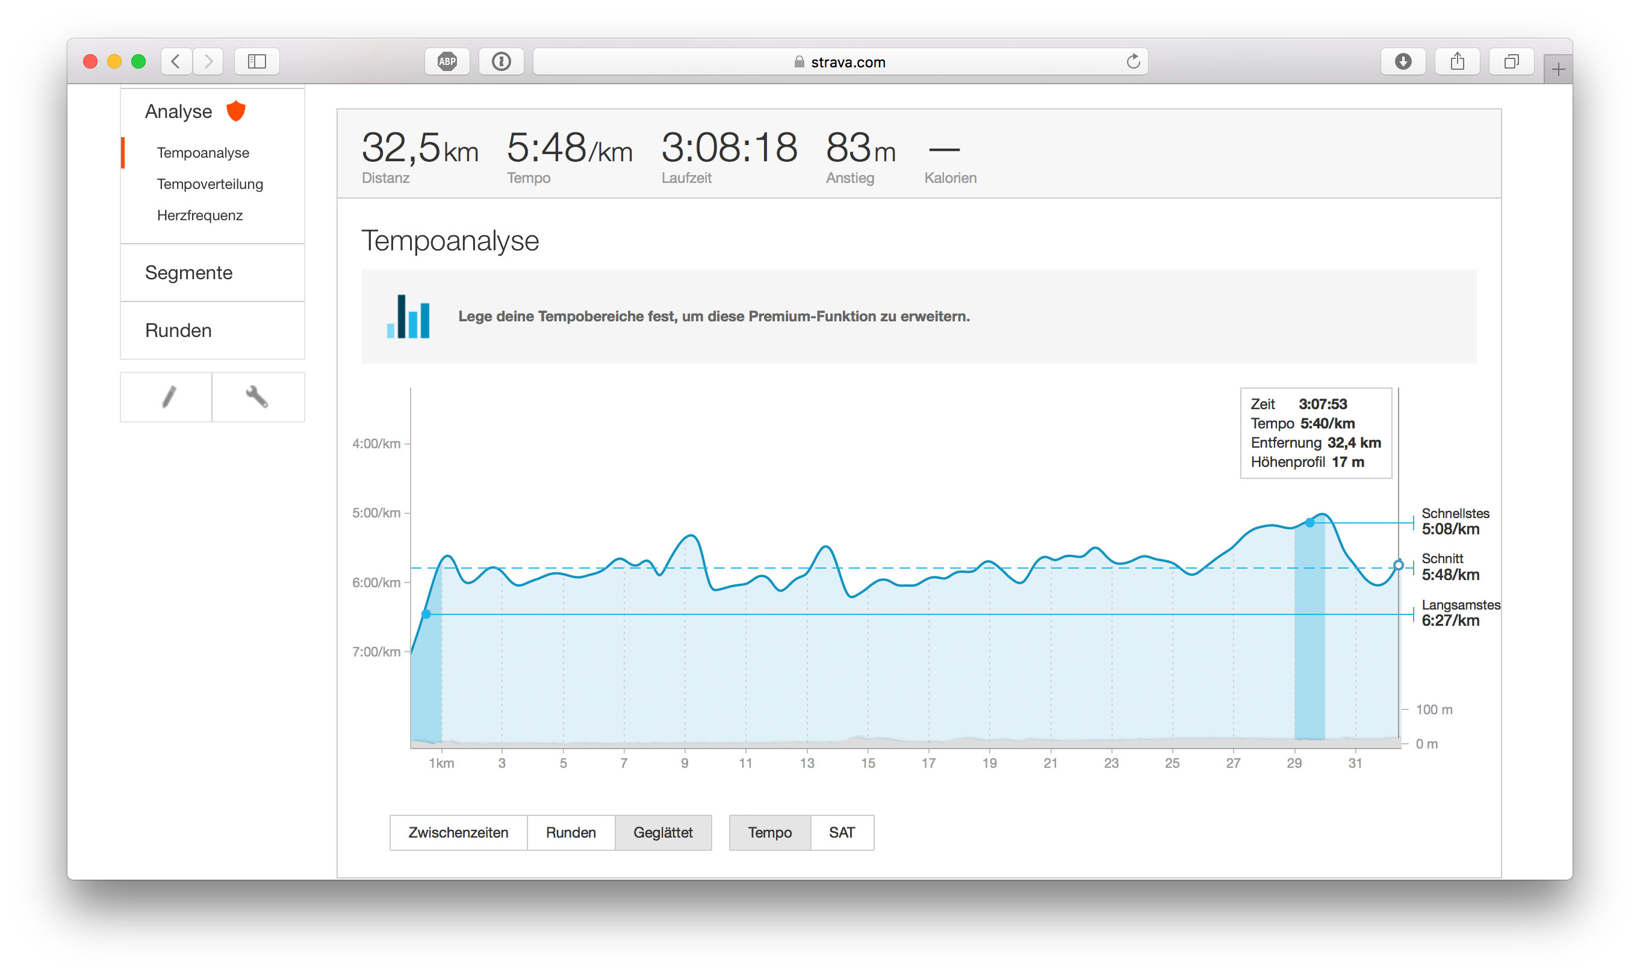The width and height of the screenshot is (1640, 976).
Task: Click the share page icon
Action: click(x=1457, y=62)
